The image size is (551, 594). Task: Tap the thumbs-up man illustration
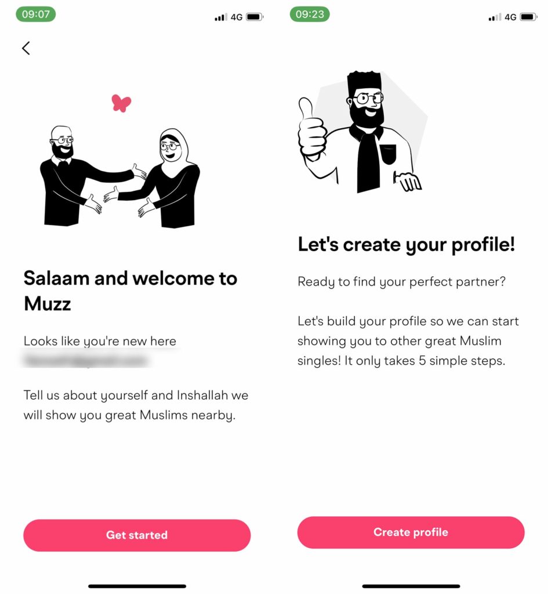(x=362, y=132)
